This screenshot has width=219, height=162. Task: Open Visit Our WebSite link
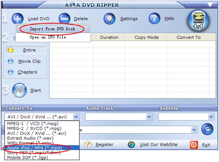159,144
